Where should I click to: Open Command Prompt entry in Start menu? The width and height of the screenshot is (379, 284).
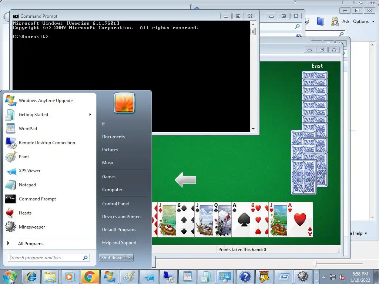coord(37,199)
